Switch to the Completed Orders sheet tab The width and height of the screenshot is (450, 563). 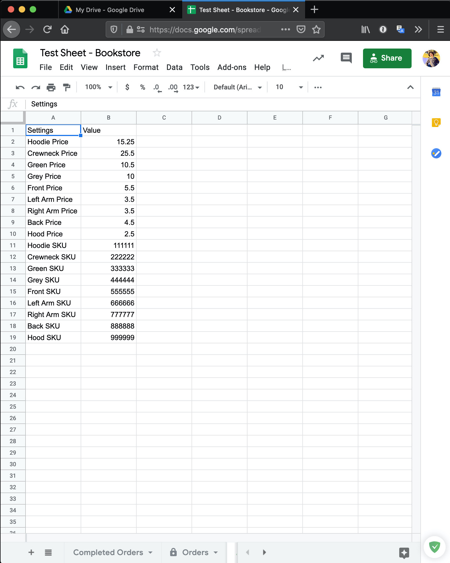pos(108,552)
